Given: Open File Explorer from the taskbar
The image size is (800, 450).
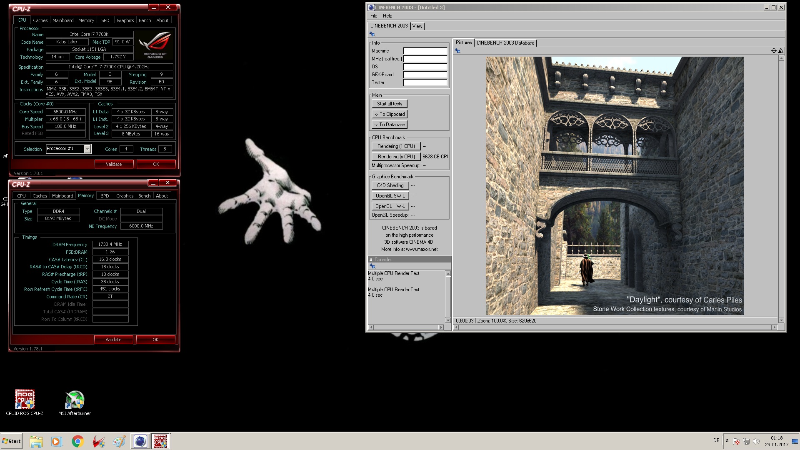Looking at the screenshot, I should [x=36, y=441].
